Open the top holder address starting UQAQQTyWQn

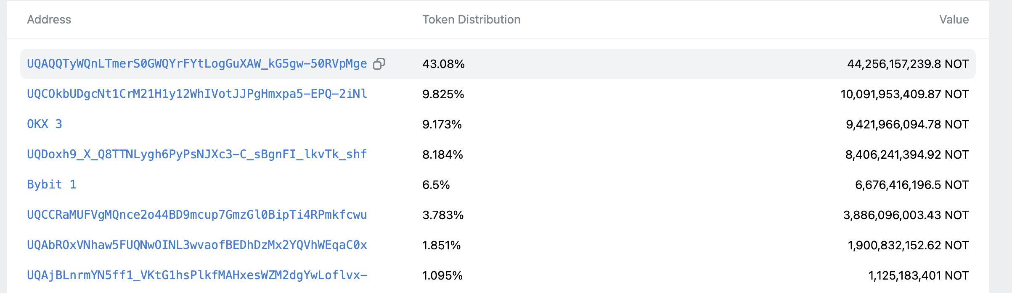(x=197, y=64)
